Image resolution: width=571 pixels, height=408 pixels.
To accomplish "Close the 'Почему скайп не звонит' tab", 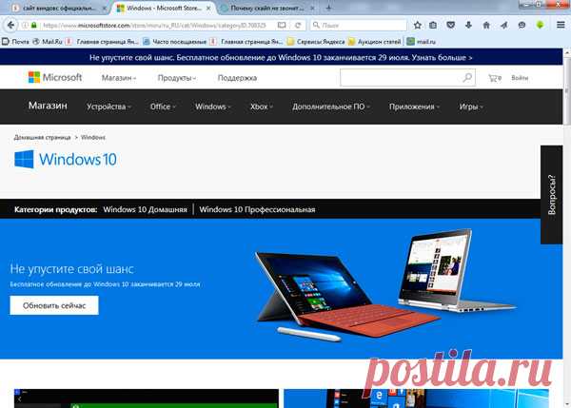I will (312, 8).
